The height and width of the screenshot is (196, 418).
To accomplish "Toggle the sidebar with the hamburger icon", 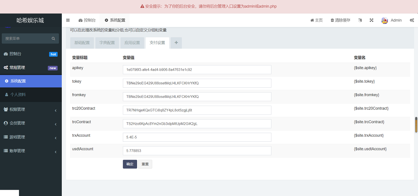I will coord(68,20).
